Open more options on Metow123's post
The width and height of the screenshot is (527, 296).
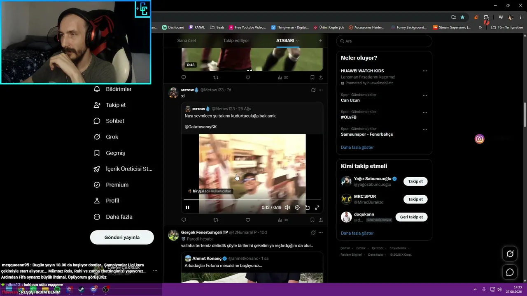point(321,90)
